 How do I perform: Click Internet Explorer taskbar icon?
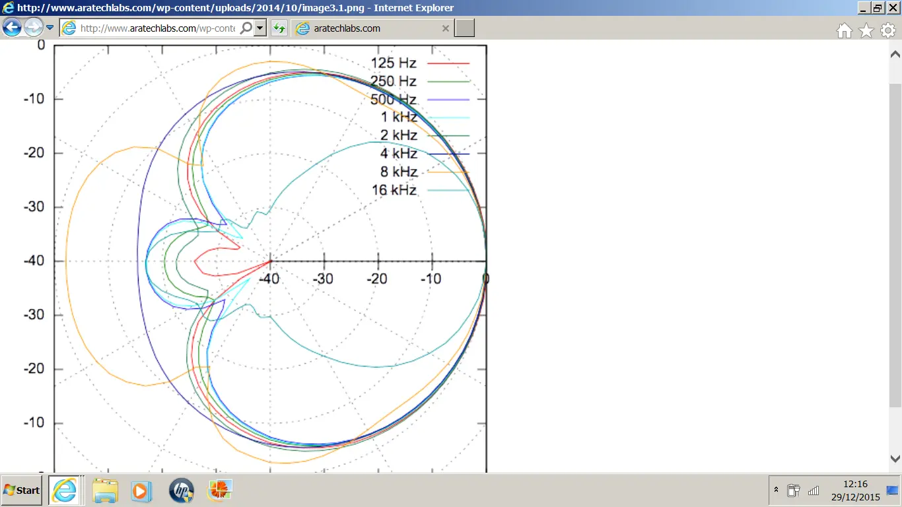click(65, 490)
